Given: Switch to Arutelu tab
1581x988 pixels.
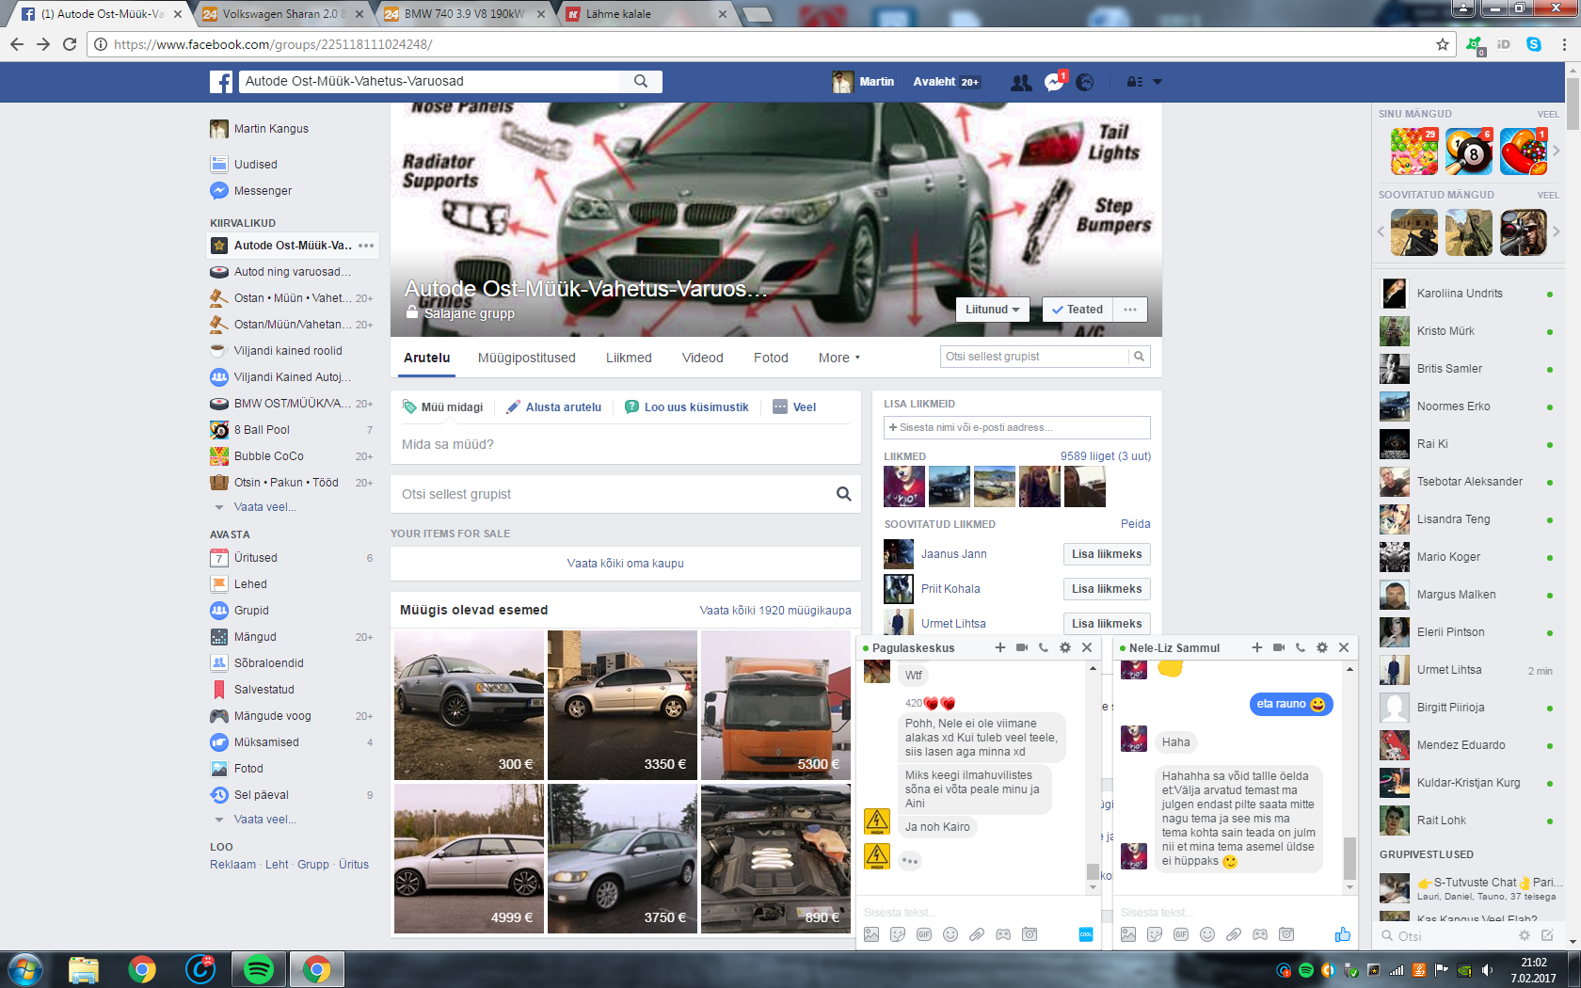Looking at the screenshot, I should (427, 358).
